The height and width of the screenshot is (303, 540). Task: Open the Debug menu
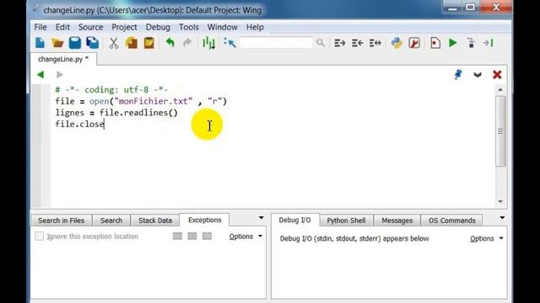158,27
